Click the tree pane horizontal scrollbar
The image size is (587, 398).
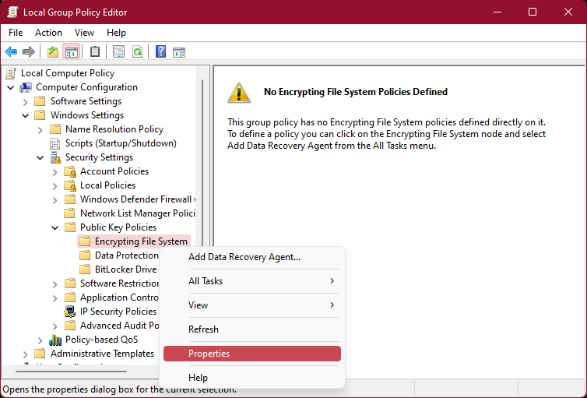[x=71, y=372]
